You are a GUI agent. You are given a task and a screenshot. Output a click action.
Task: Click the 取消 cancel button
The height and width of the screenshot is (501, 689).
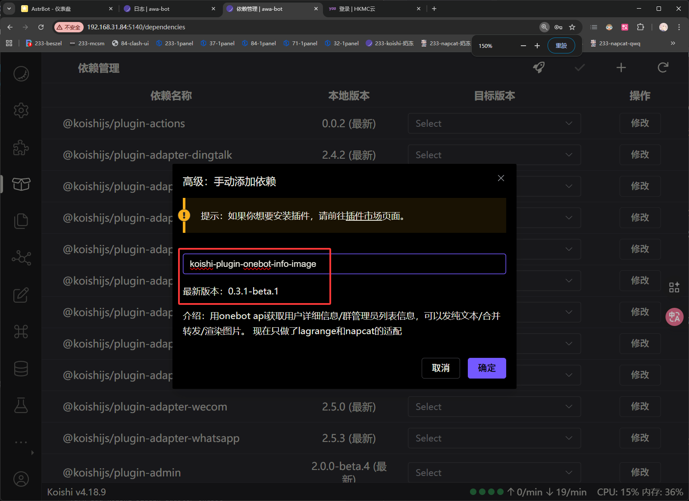[440, 368]
